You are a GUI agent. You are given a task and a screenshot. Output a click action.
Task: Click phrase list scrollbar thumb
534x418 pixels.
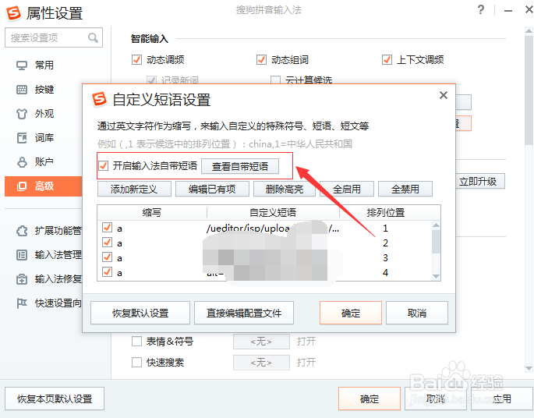(x=436, y=241)
